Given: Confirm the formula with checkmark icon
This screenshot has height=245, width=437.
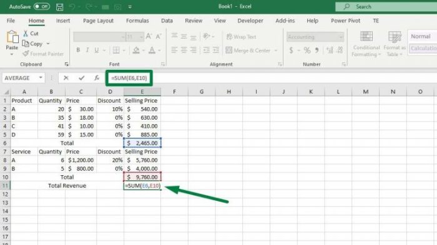Looking at the screenshot, I should point(81,78).
